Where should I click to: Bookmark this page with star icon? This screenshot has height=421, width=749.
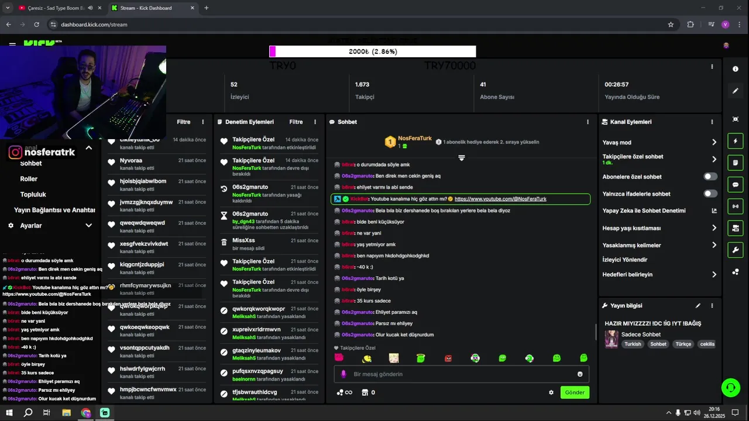671,25
